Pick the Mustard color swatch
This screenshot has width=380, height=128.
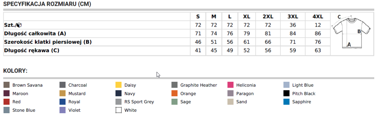click(x=63, y=94)
